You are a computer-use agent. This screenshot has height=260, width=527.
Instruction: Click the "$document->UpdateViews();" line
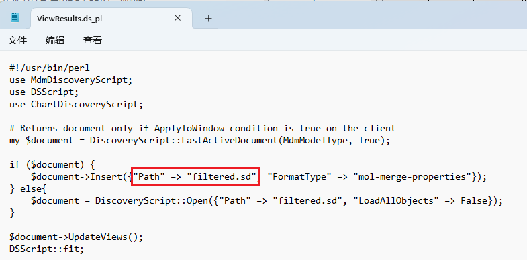(x=77, y=237)
